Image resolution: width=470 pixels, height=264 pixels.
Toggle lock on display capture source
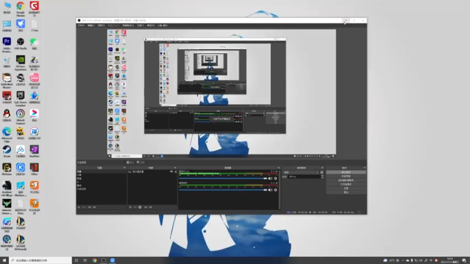point(175,171)
